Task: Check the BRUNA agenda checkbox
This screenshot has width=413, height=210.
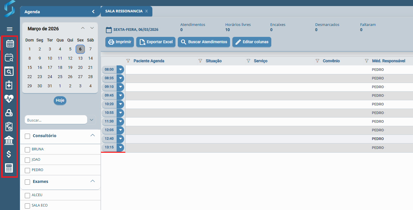Action: [x=27, y=150]
